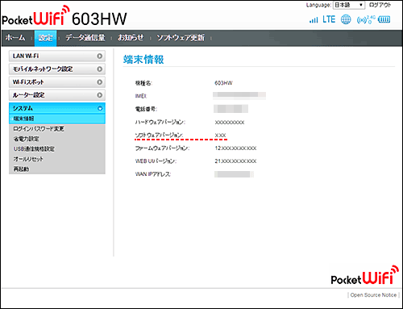This screenshot has width=403, height=309.
Task: Click the blurred WAN IP address value
Action: point(234,174)
